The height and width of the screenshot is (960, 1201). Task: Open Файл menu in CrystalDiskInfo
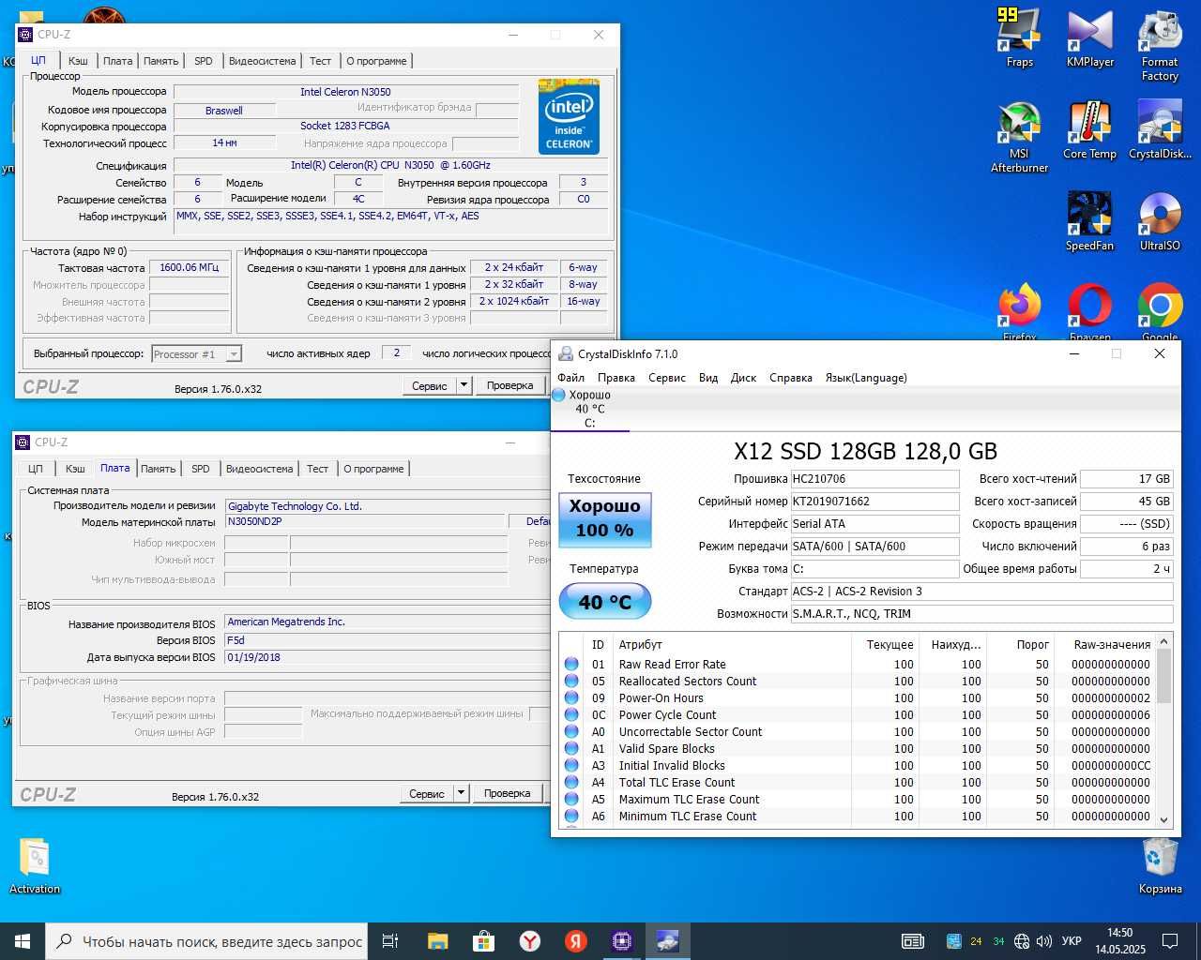point(570,378)
